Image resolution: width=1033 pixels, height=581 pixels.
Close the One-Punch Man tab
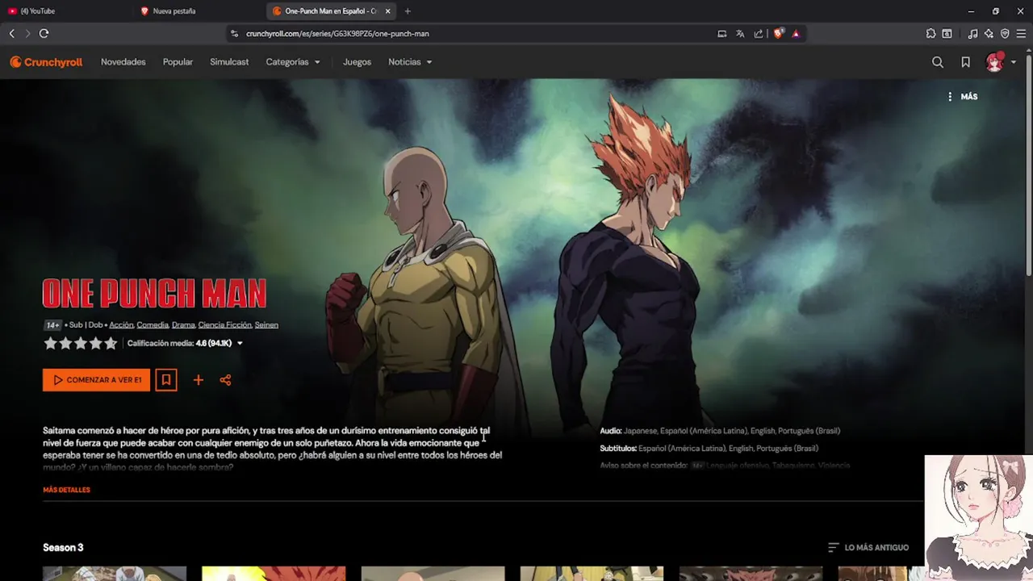coord(388,11)
